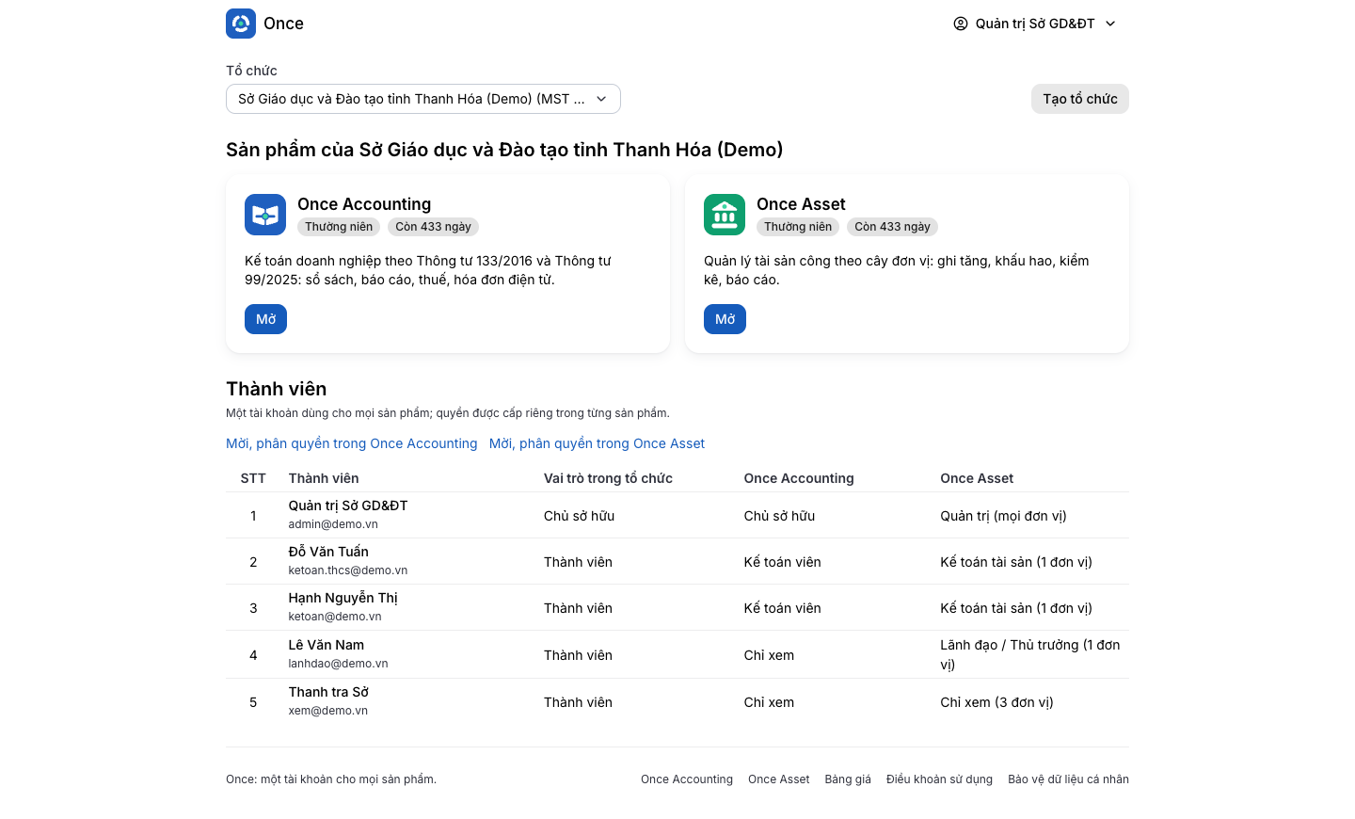Viewport: 1355px width, 819px height.
Task: Select member Đỗ Văn Tuấn
Action: click(328, 552)
